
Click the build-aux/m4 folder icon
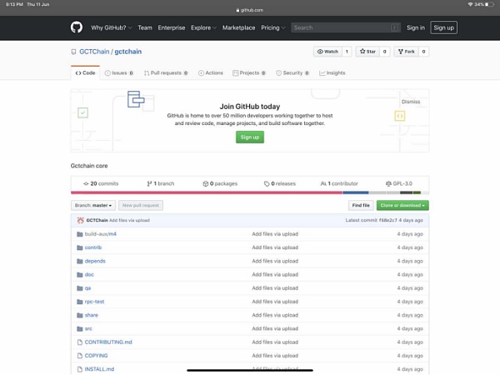coord(79,234)
